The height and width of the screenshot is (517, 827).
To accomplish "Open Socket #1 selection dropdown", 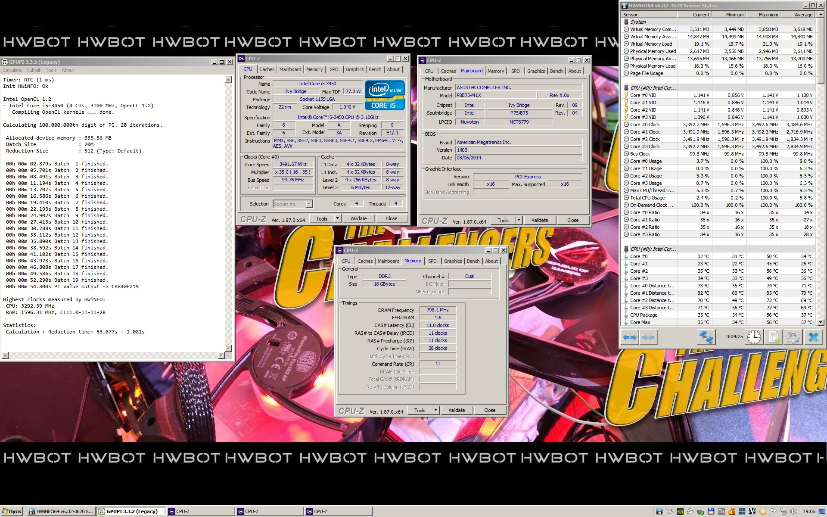I will (309, 204).
